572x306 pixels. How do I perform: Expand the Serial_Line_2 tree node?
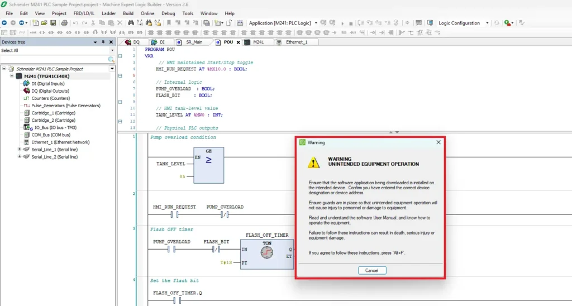point(20,156)
